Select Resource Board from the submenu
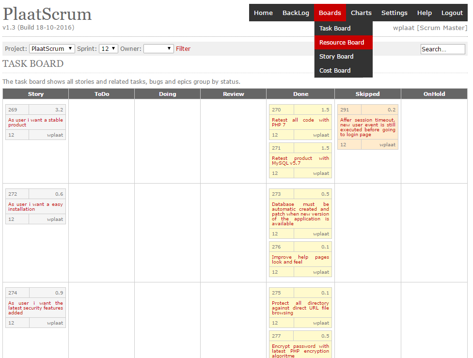This screenshot has width=473, height=358. click(x=343, y=43)
